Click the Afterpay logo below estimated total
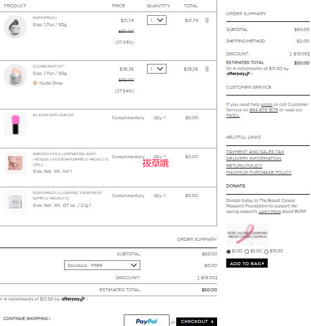 point(73,299)
